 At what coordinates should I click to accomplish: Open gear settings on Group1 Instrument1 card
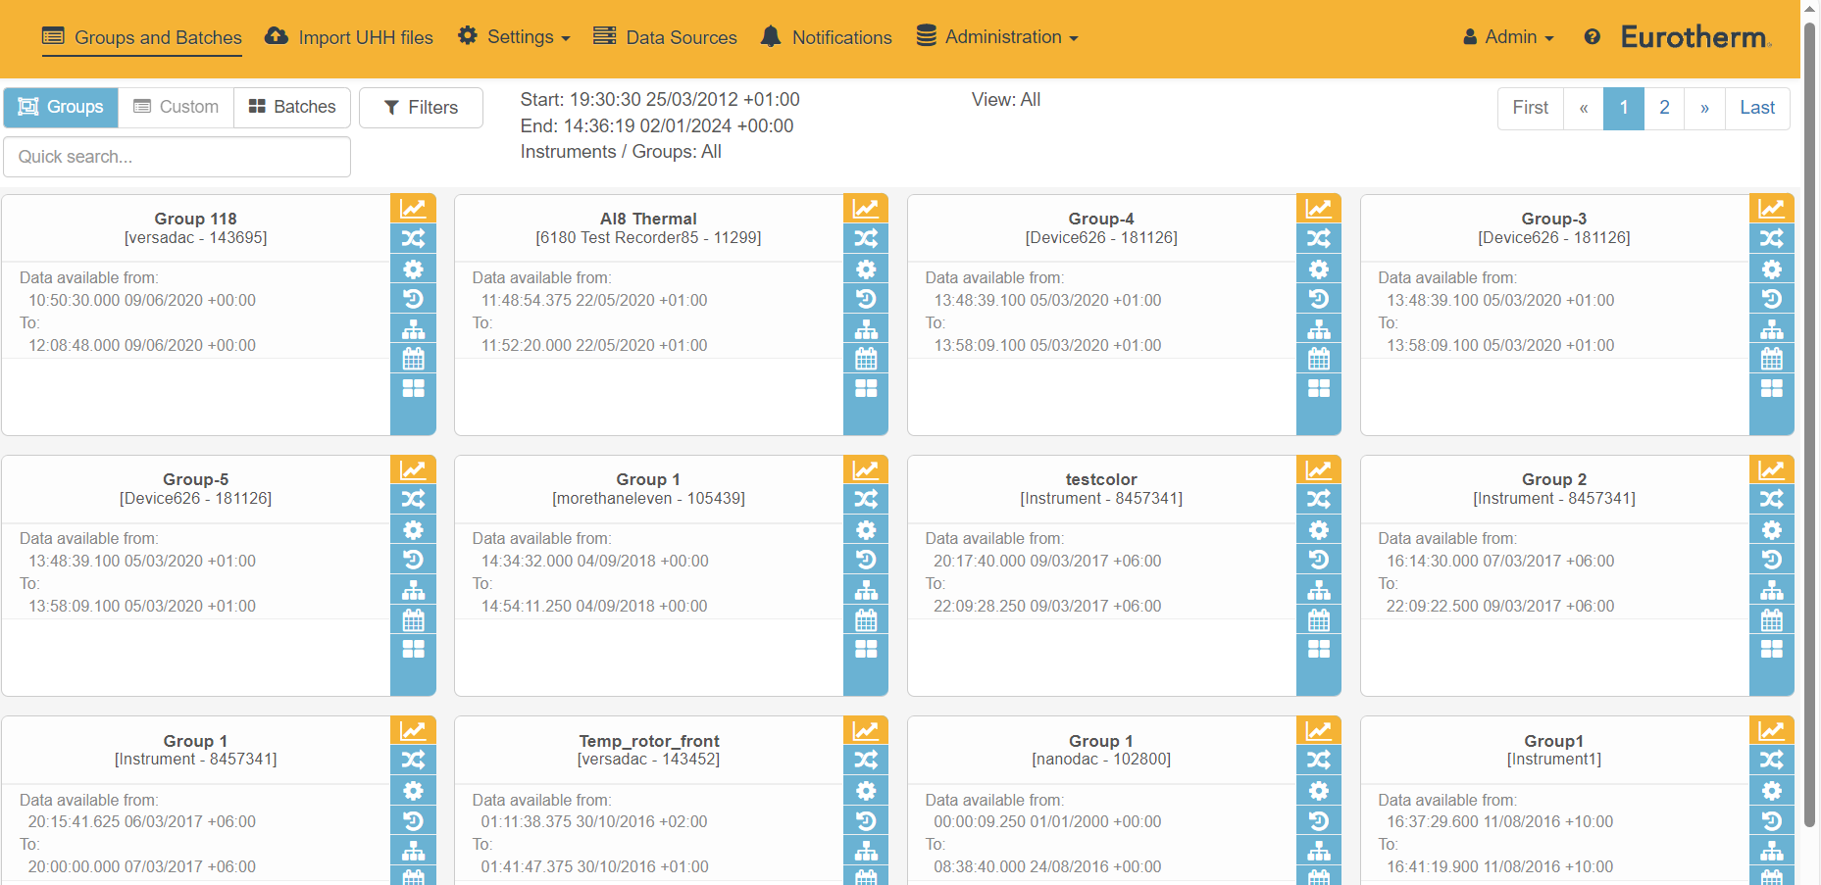[1772, 790]
